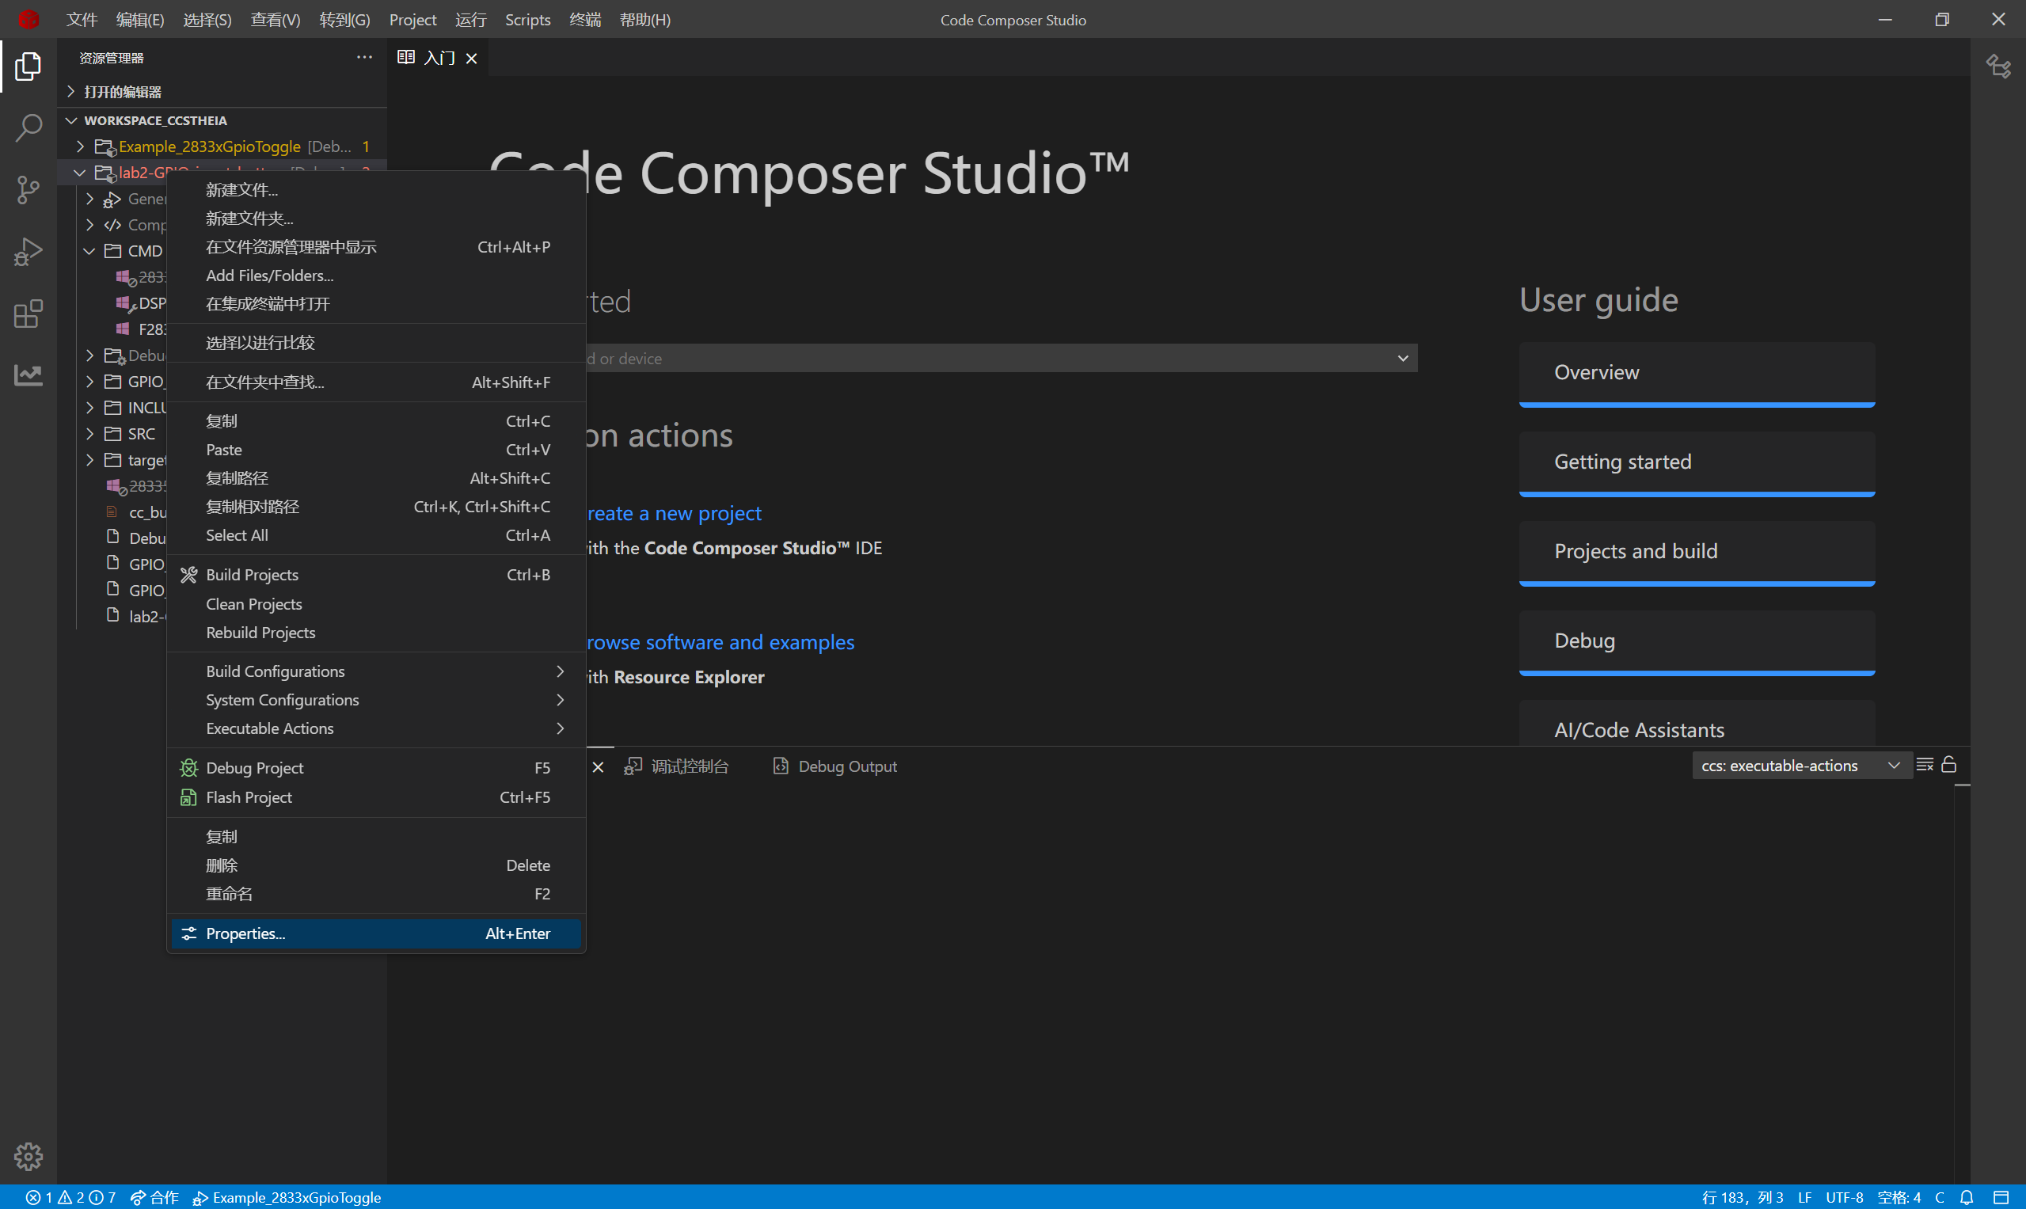Screen dimensions: 2026x1209
Task: Open ccs: executable-actions output dropdown
Action: [x=1800, y=765]
